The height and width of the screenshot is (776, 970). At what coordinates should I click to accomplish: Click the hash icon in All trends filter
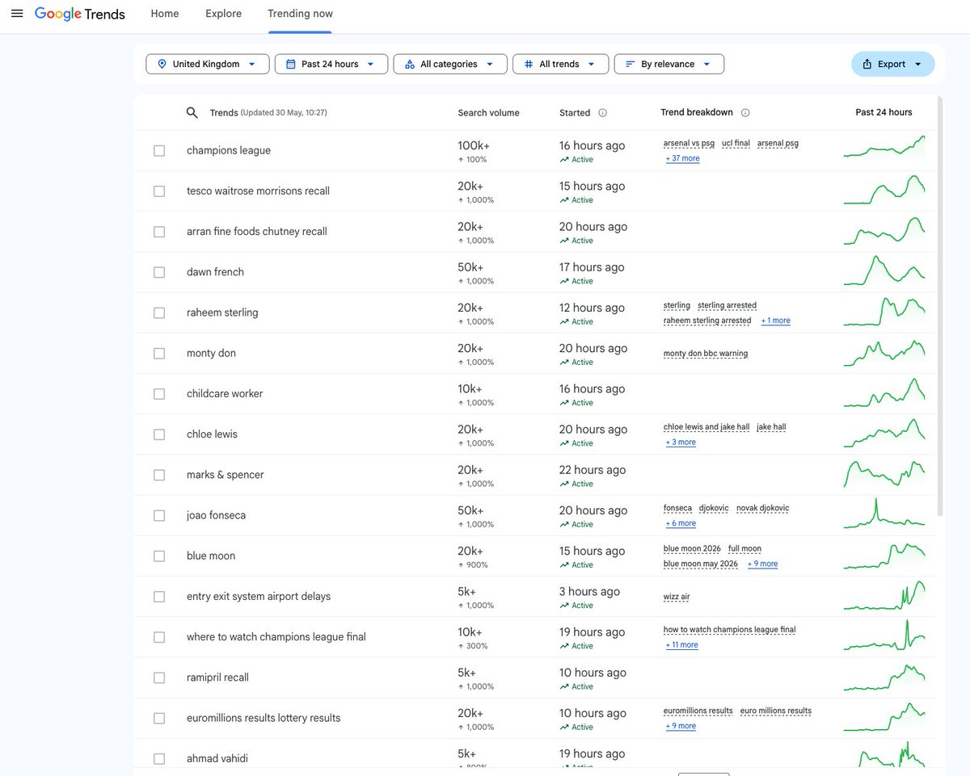tap(529, 64)
